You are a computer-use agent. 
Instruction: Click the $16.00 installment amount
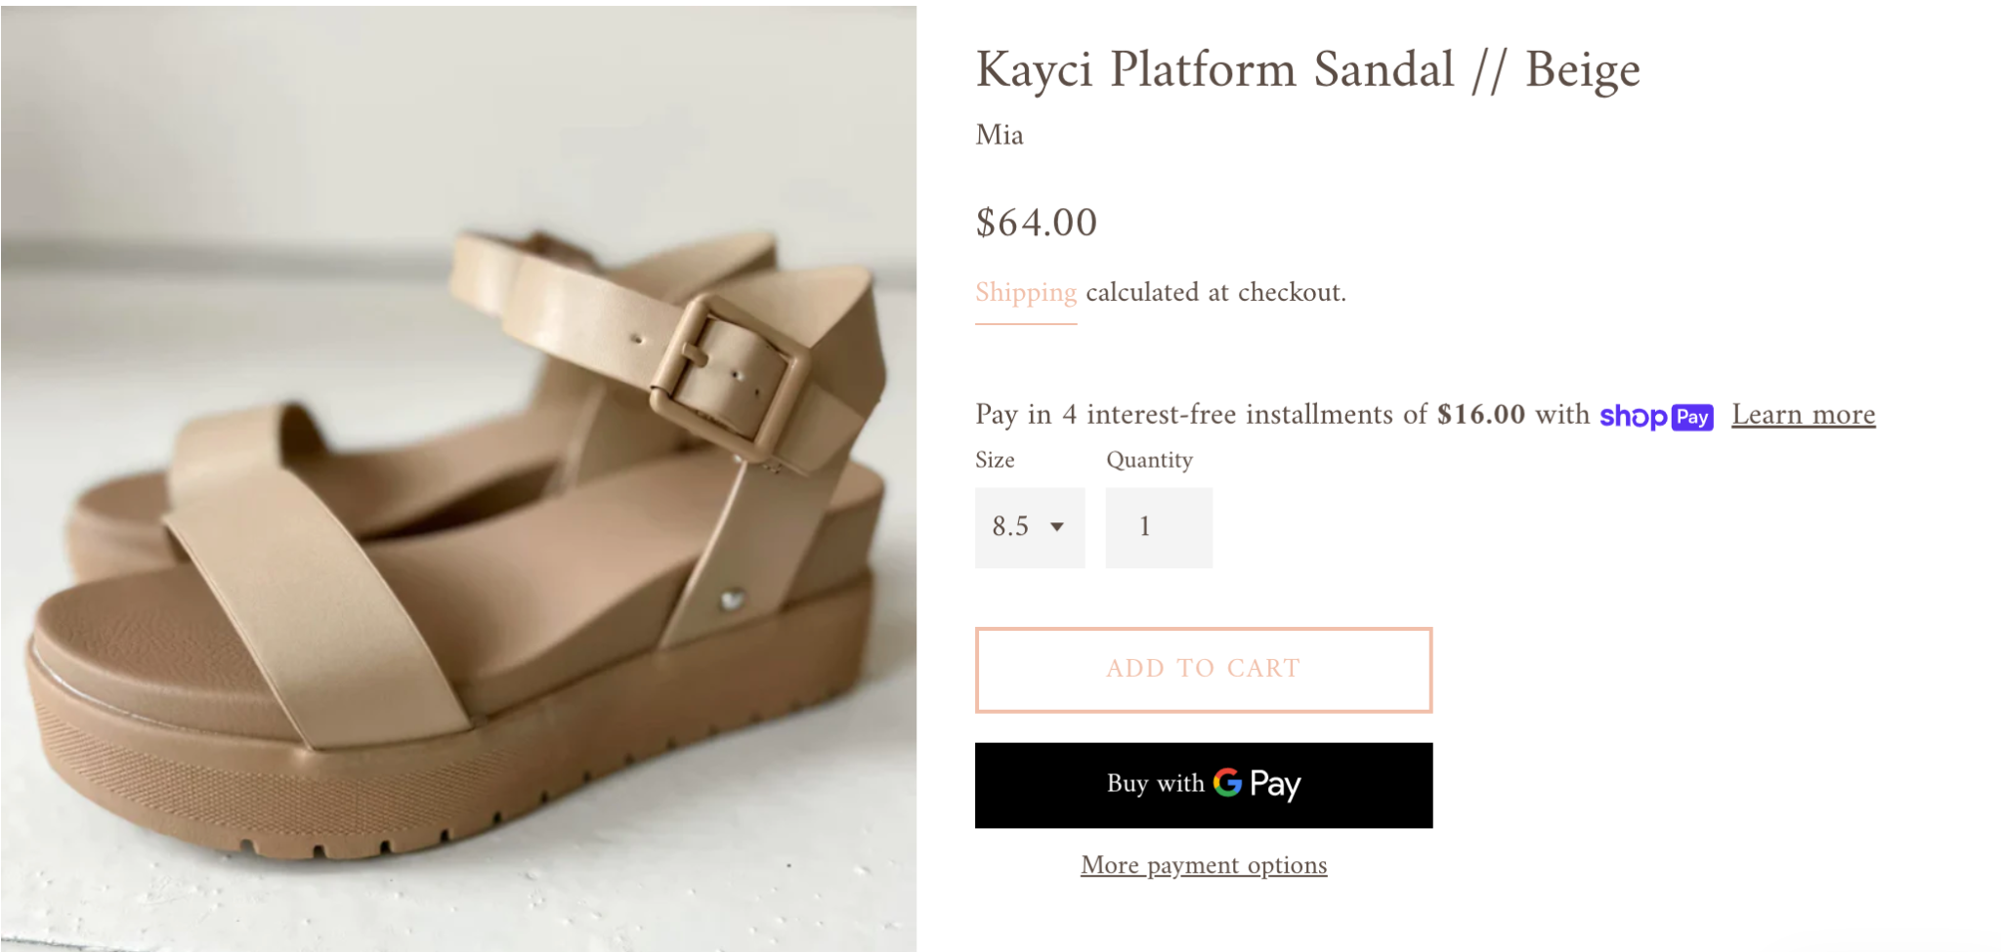pos(1480,415)
